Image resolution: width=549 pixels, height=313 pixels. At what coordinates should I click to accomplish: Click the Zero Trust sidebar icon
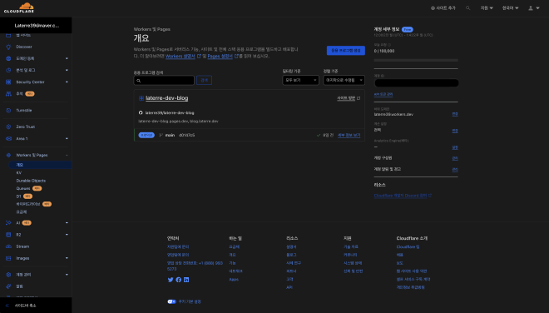click(8, 127)
